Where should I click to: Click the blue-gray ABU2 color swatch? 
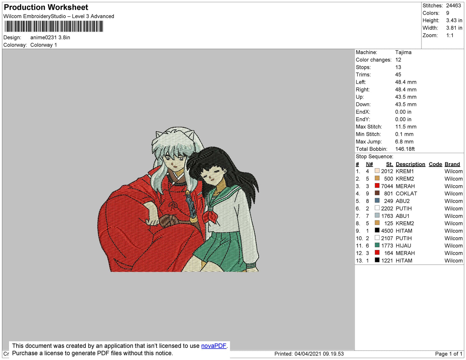tap(377, 200)
